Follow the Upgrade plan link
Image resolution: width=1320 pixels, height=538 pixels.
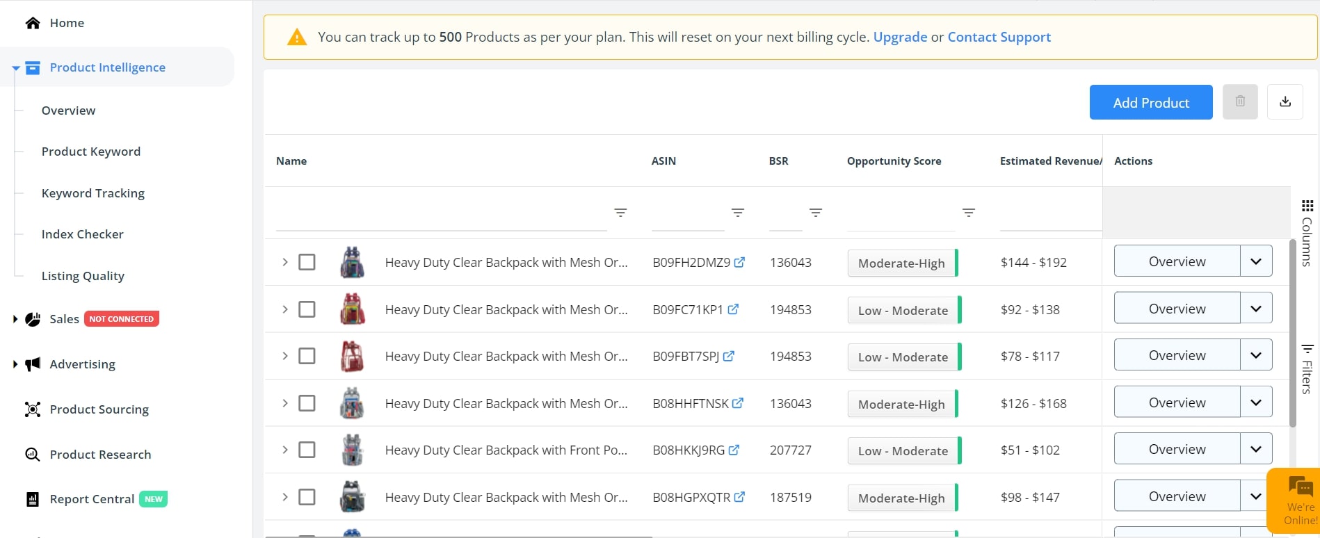click(x=900, y=37)
